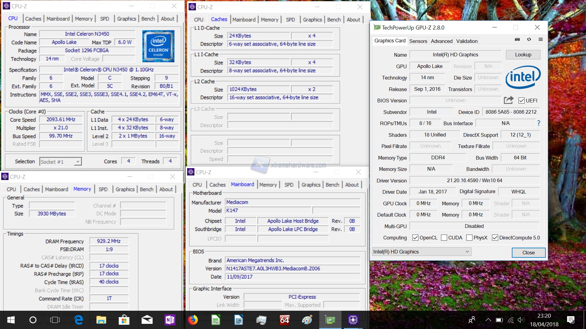Click the BIOS export share icon
Screen dimensions: 586x329
pos(508,100)
